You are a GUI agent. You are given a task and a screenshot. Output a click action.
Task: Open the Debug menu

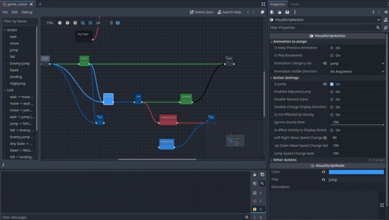tap(27, 12)
